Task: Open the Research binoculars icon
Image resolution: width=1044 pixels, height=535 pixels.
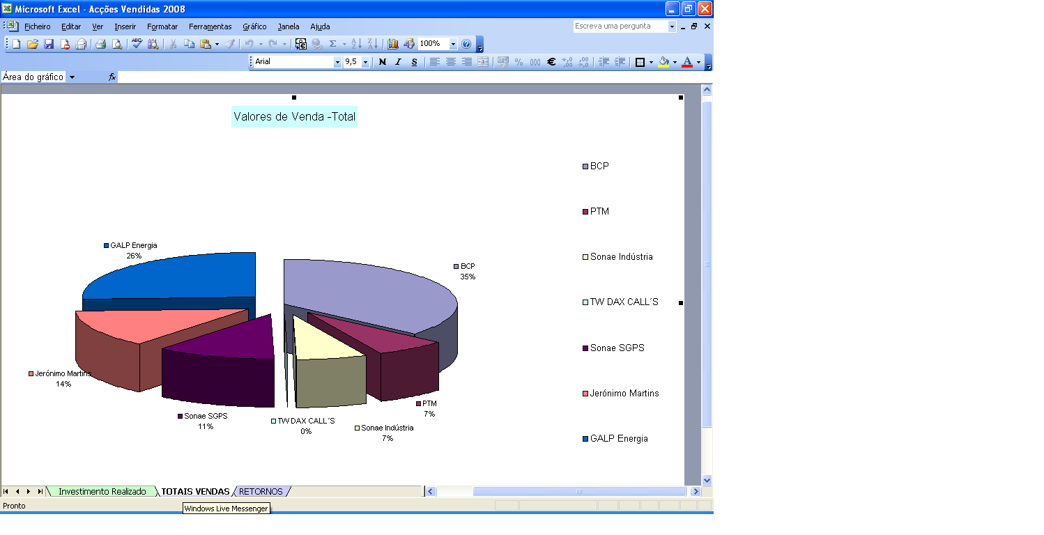Action: click(153, 44)
